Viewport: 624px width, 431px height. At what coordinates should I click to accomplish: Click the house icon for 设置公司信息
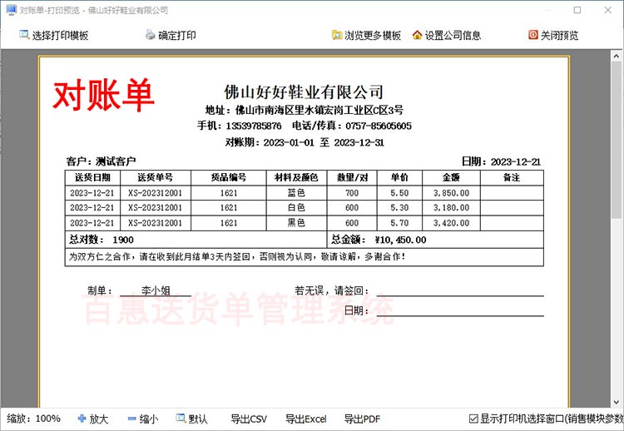tap(417, 35)
